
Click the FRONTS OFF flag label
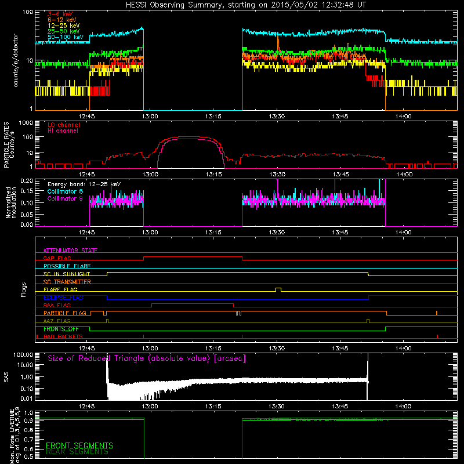[61, 329]
